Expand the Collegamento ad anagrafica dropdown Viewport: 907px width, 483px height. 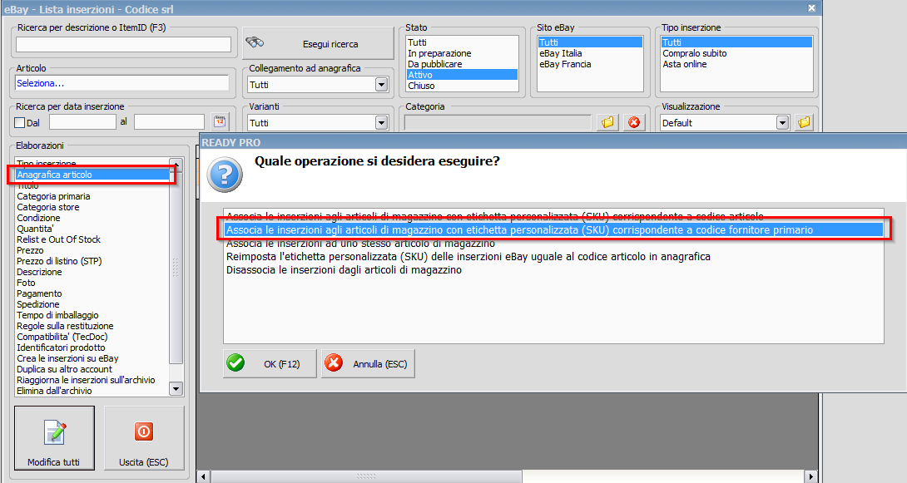[x=381, y=84]
